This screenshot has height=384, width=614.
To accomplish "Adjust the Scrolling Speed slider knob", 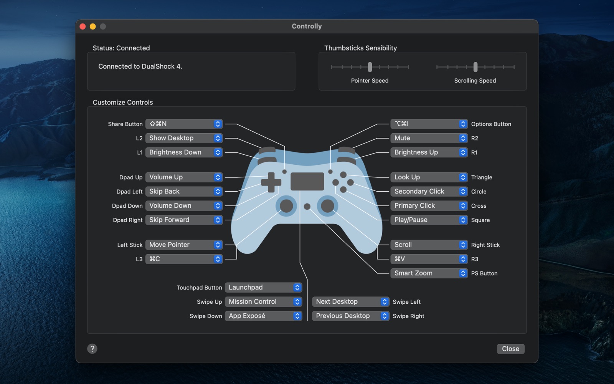I will [475, 67].
